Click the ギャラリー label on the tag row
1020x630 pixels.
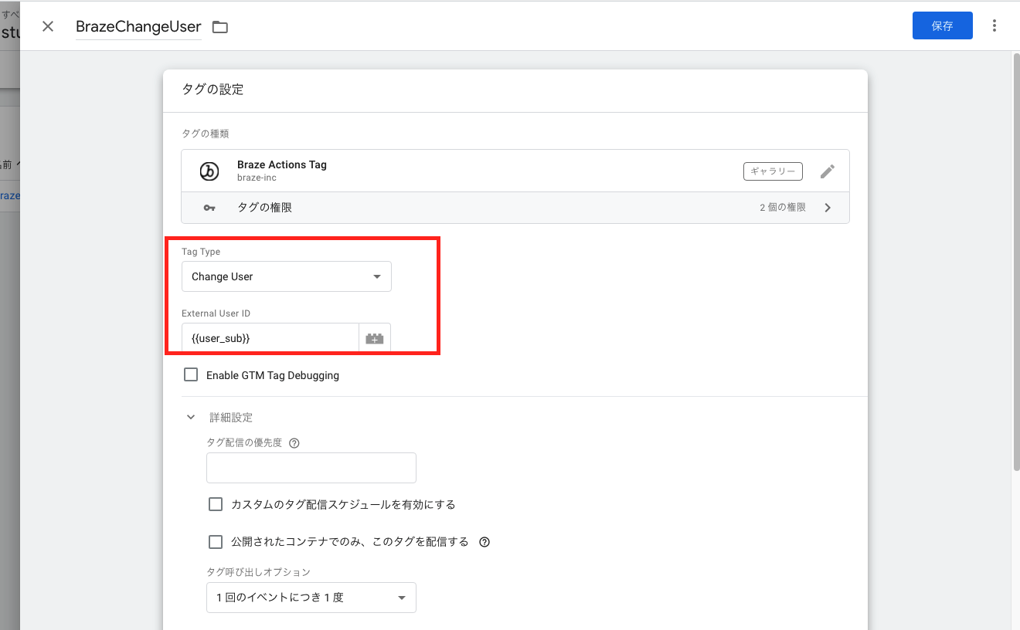pos(773,171)
